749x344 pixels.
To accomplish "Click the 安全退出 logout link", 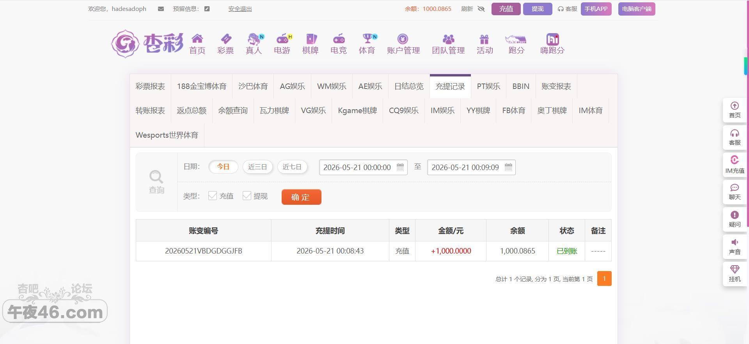I will coord(240,9).
